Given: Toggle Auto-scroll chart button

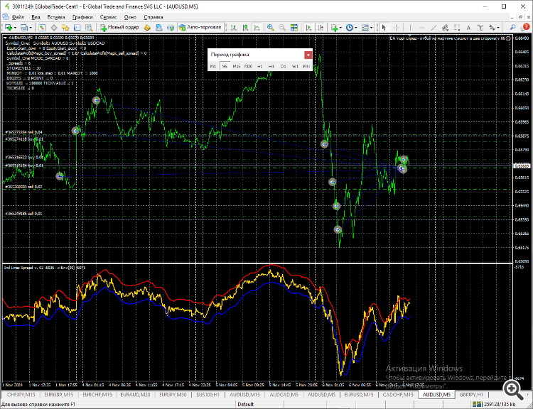Looking at the screenshot, I should click(308, 28).
